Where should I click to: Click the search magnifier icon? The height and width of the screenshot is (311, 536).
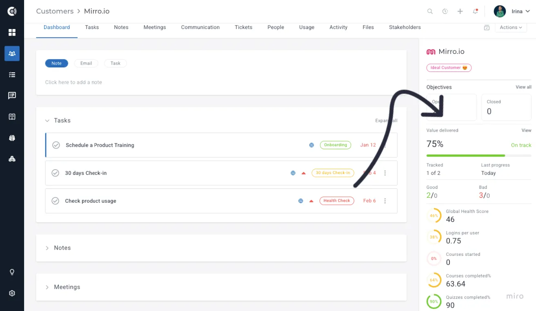(430, 11)
